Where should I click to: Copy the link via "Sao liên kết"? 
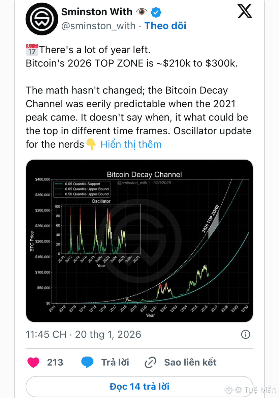pyautogui.click(x=190, y=362)
